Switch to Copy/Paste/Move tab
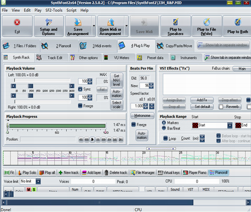Image resolution: width=251 pixels, height=212 pixels. (x=175, y=46)
